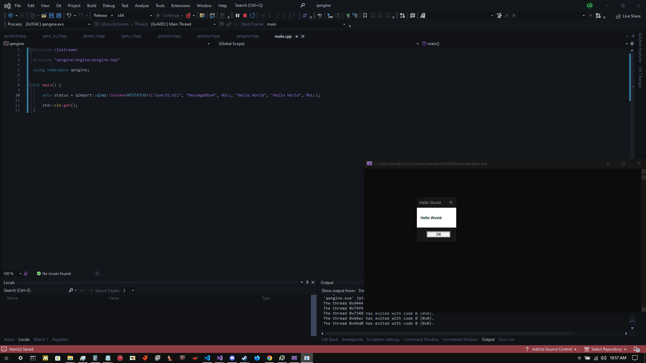This screenshot has width=646, height=363.
Task: Click the Output tab in debug panel
Action: [x=488, y=339]
